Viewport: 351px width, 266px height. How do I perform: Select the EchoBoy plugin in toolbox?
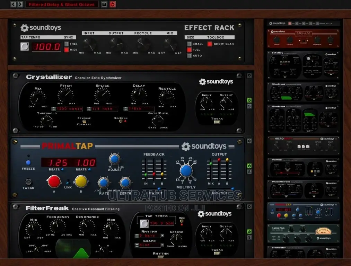(303, 65)
